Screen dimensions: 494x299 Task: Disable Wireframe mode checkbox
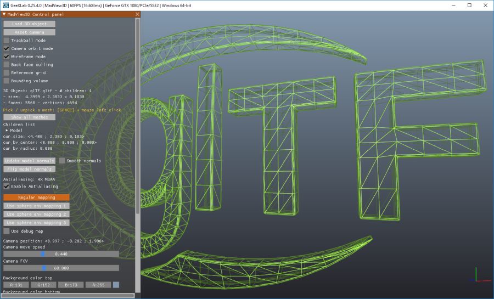[x=6, y=57]
